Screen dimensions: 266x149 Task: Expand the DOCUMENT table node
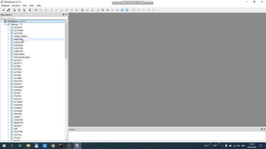(x=8, y=87)
